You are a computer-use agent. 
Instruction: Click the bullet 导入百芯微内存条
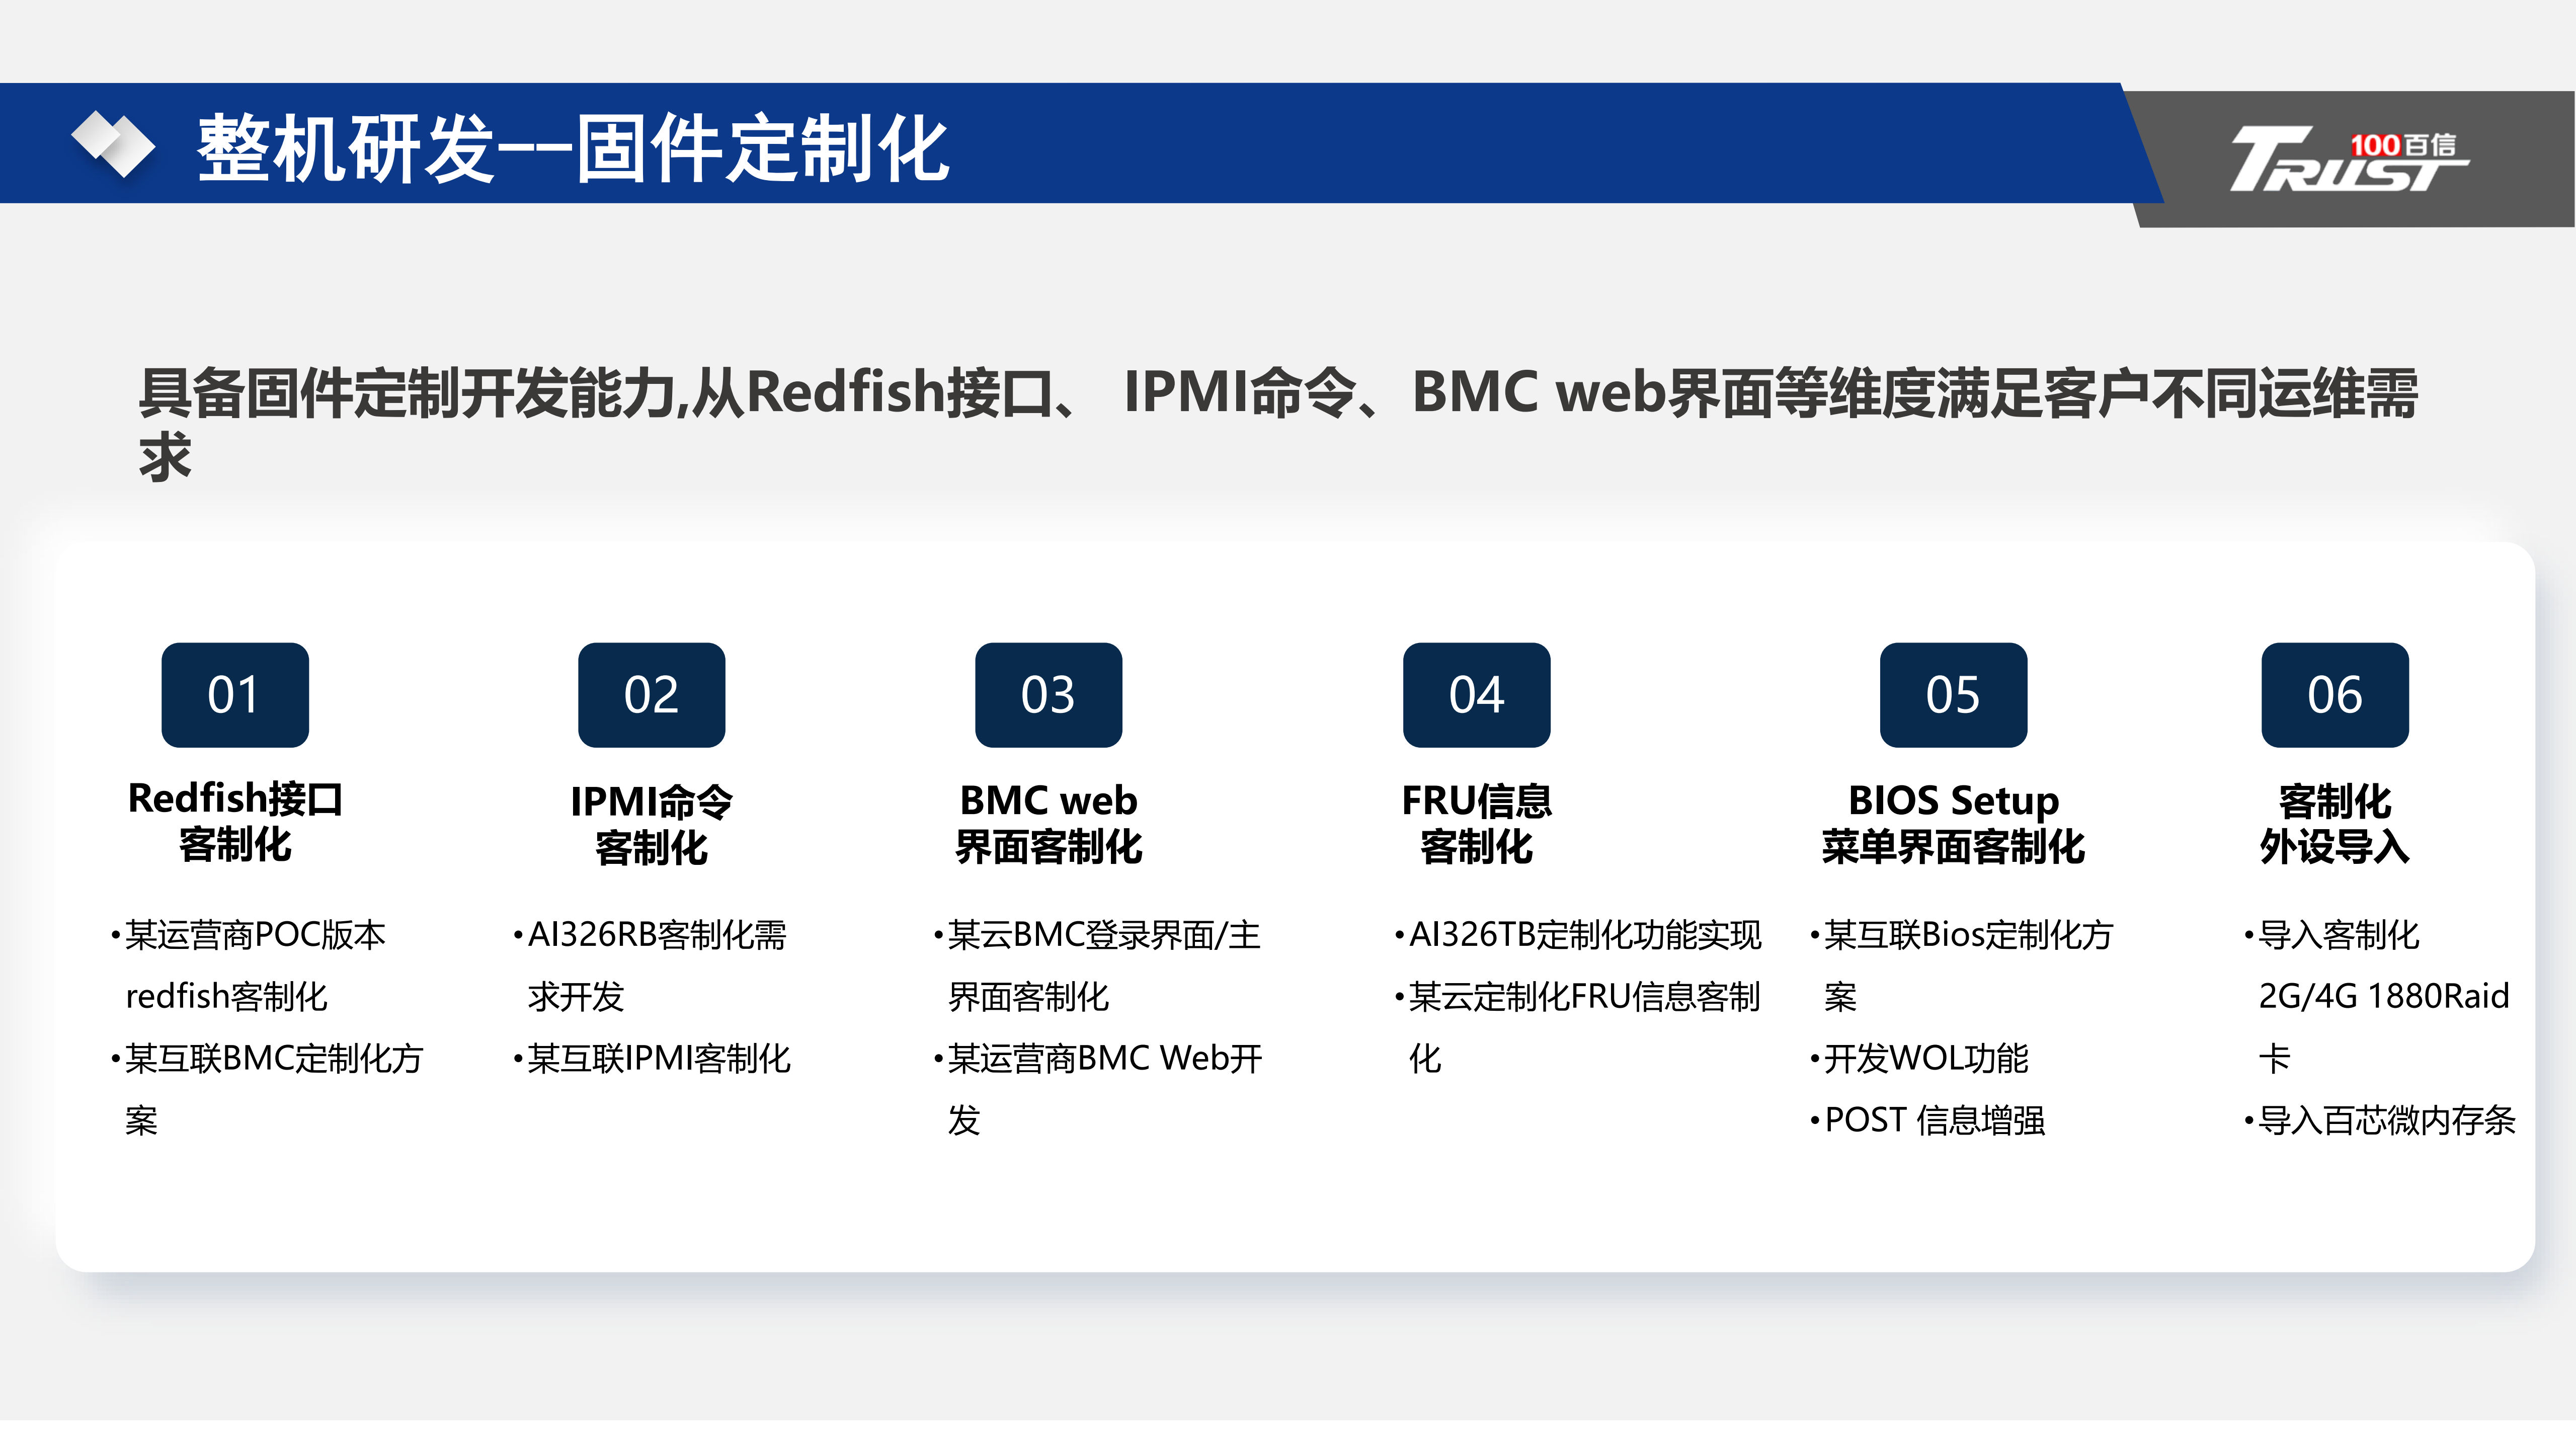(x=2386, y=1120)
